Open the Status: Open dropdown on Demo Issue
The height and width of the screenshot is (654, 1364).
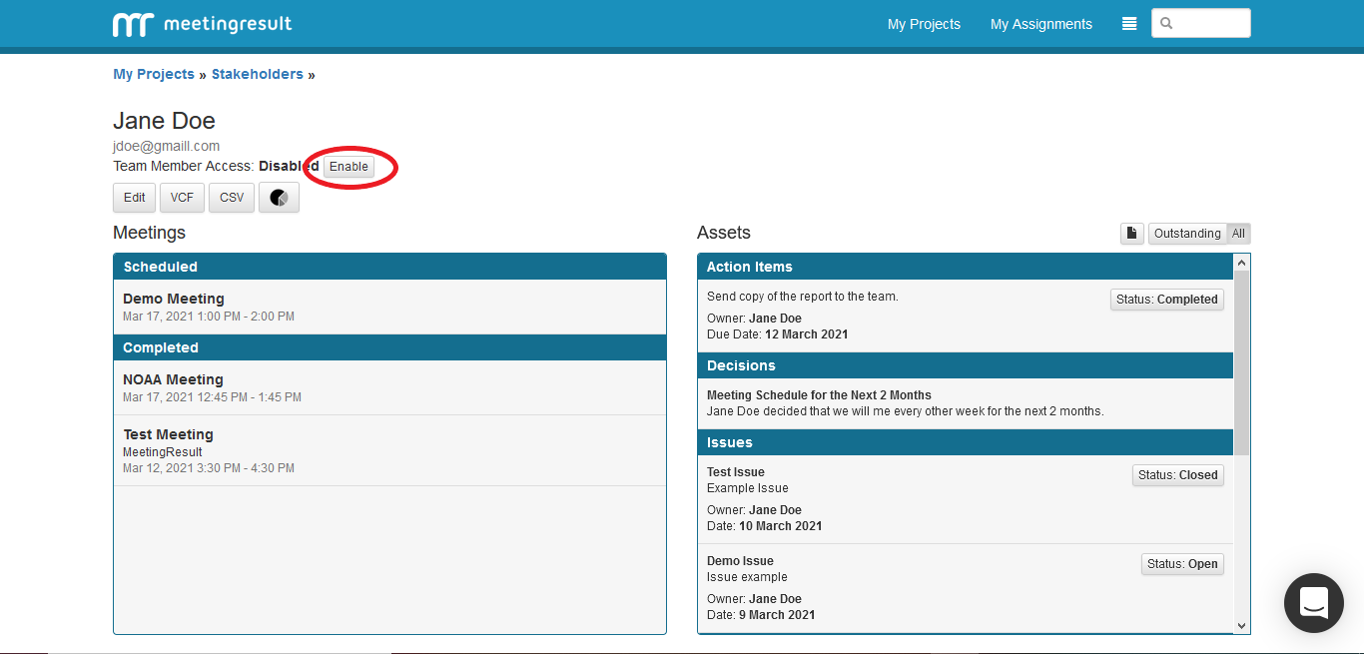click(x=1182, y=564)
